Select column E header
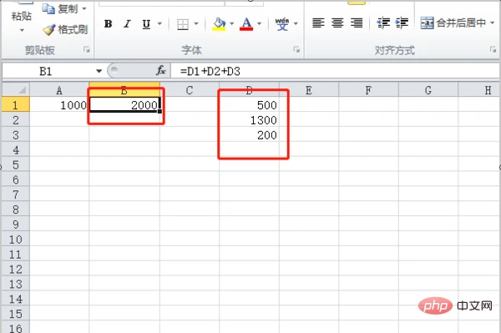 click(309, 90)
